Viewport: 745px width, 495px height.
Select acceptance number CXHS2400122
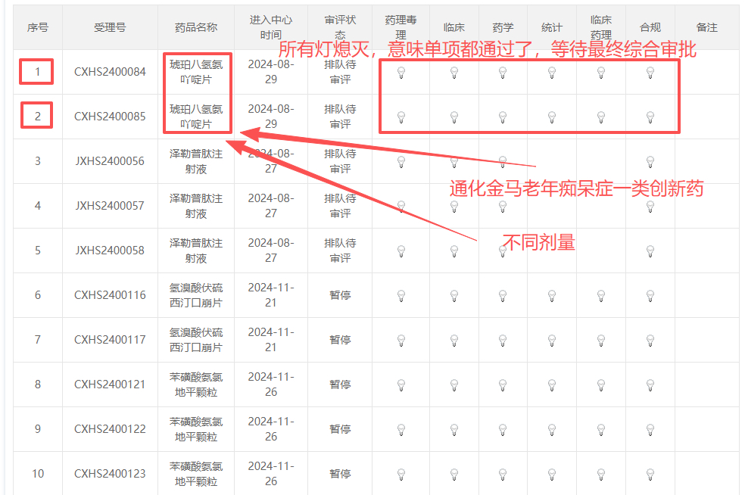110,429
